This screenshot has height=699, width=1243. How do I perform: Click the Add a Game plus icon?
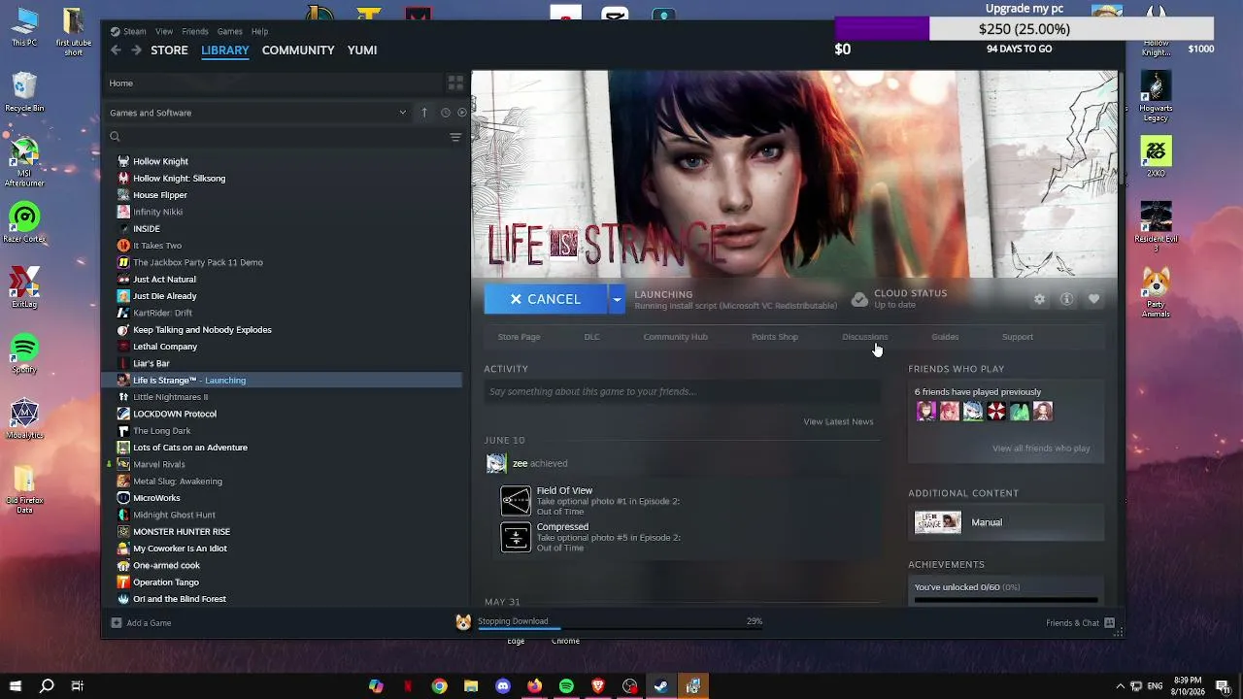point(116,623)
